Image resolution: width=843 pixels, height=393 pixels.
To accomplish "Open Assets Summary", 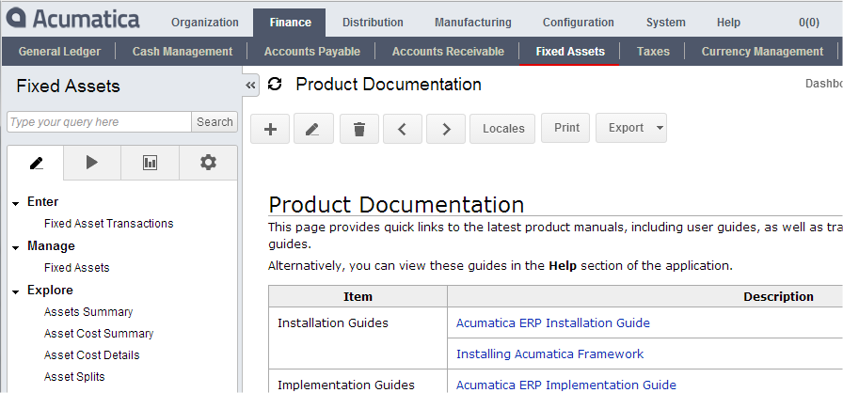I will [x=88, y=312].
